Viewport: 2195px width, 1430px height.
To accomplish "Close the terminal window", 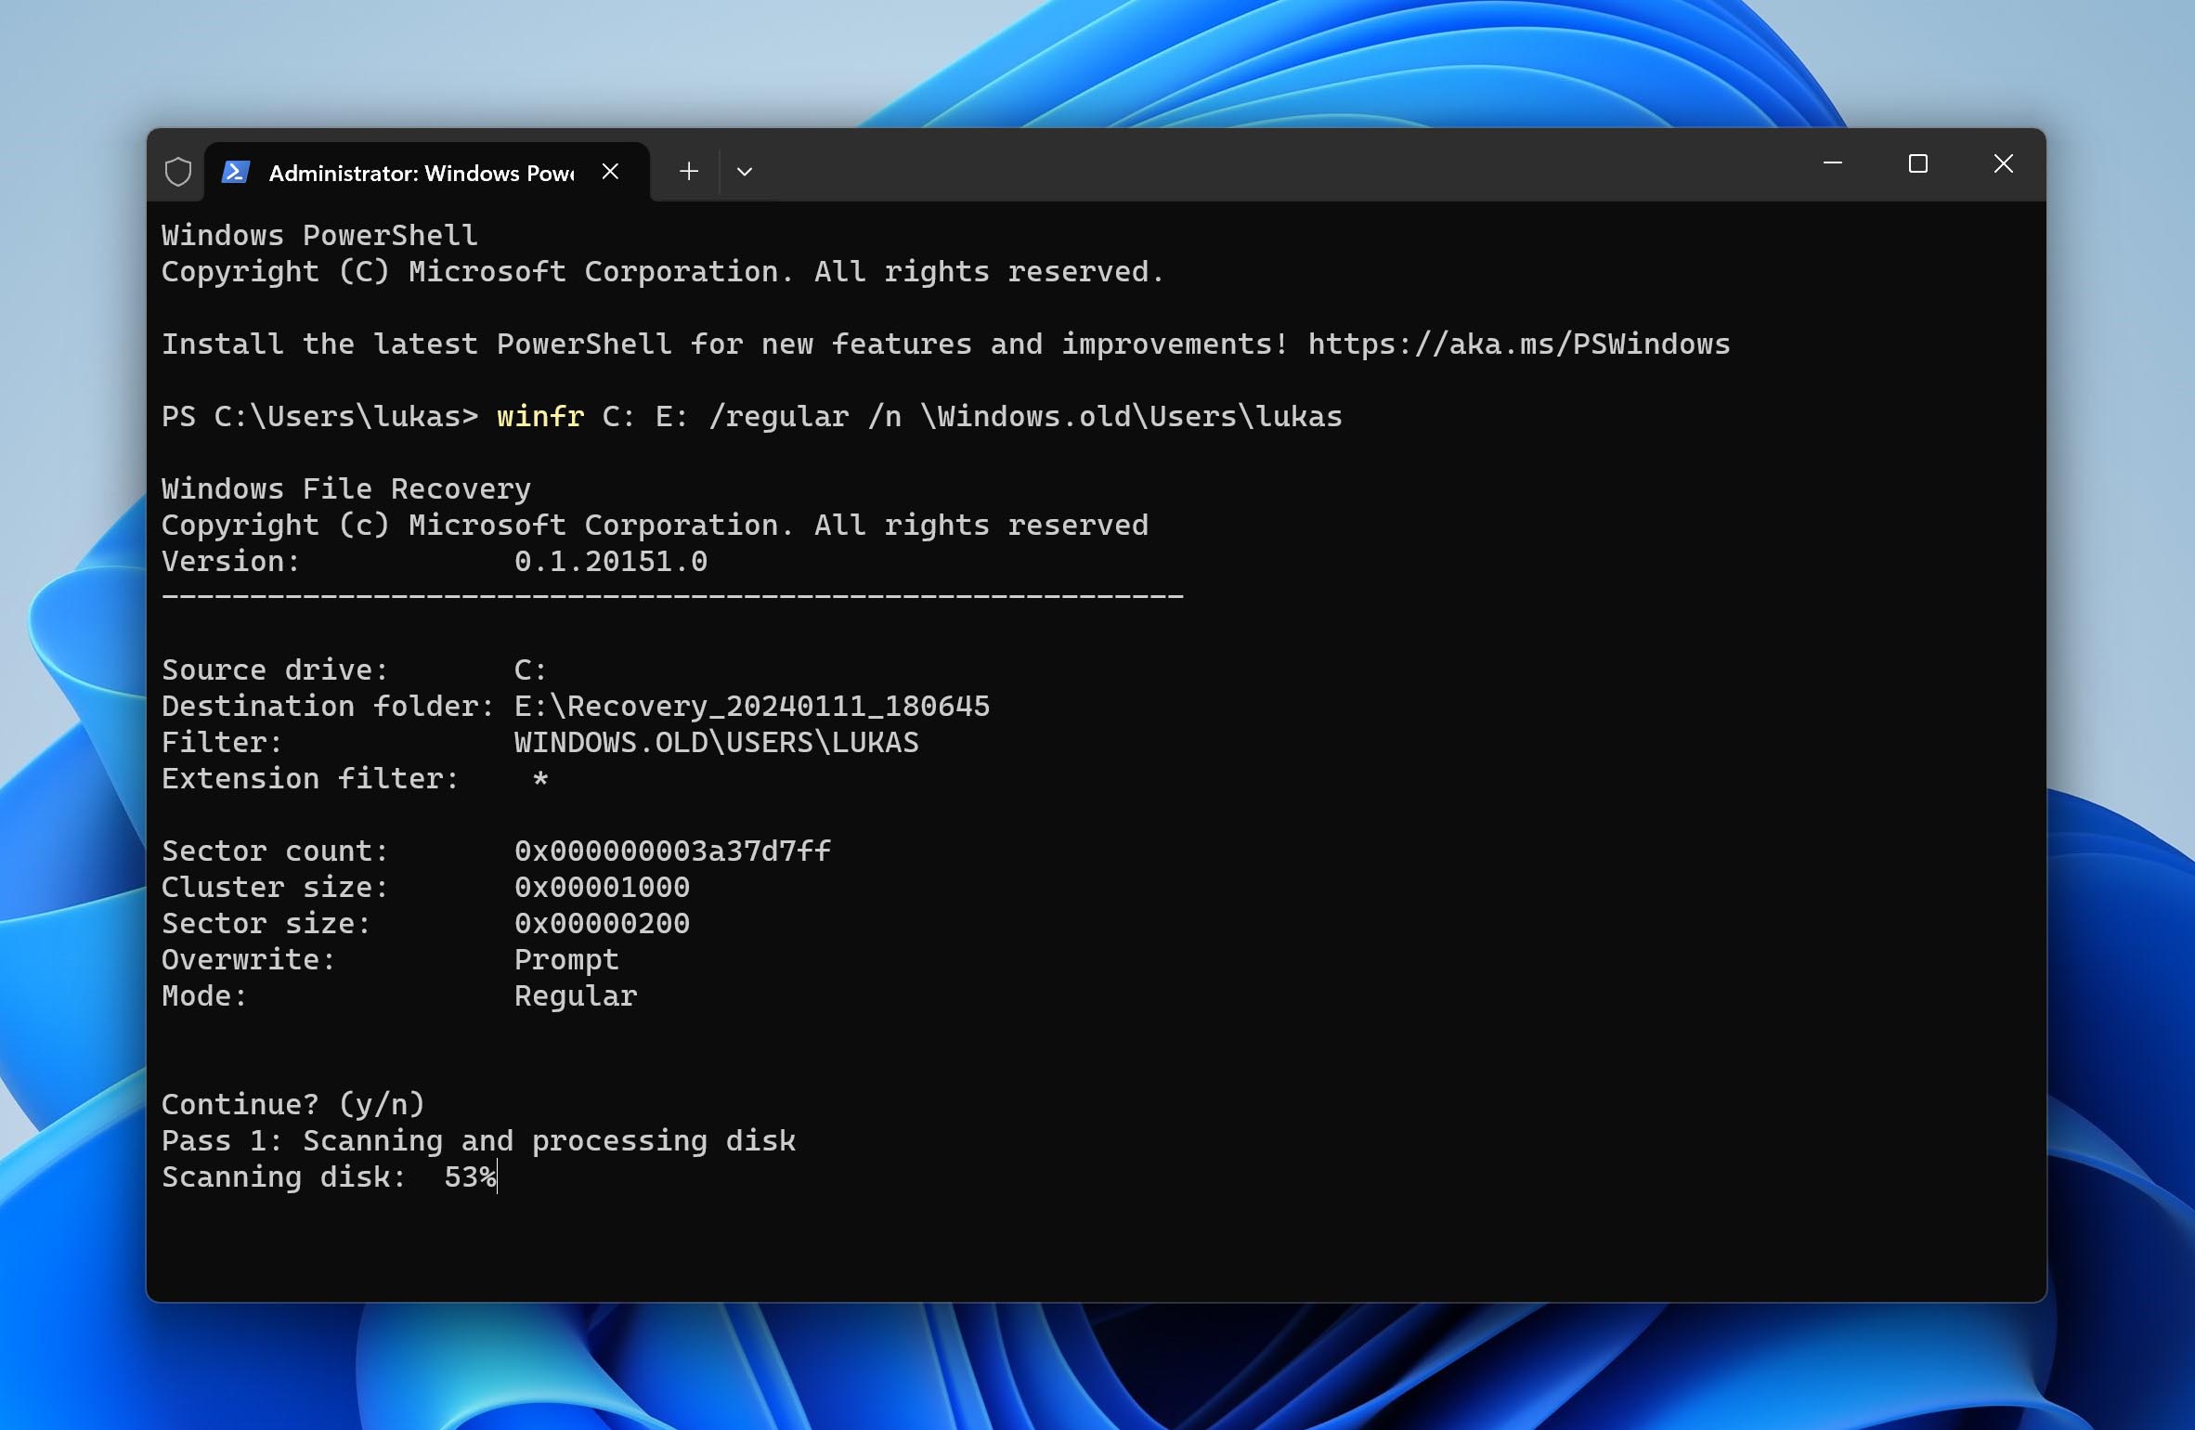I will [2003, 164].
